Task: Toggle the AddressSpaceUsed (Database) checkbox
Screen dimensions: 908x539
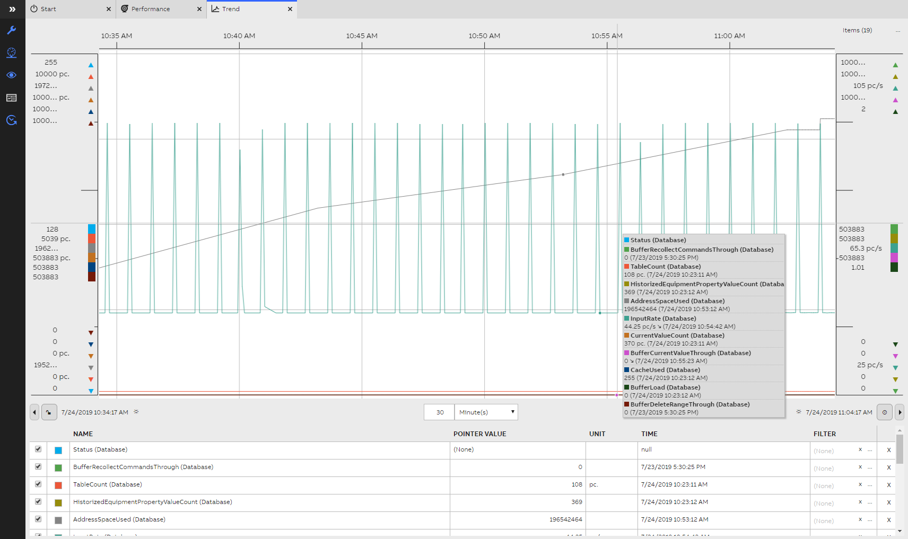Action: click(38, 519)
